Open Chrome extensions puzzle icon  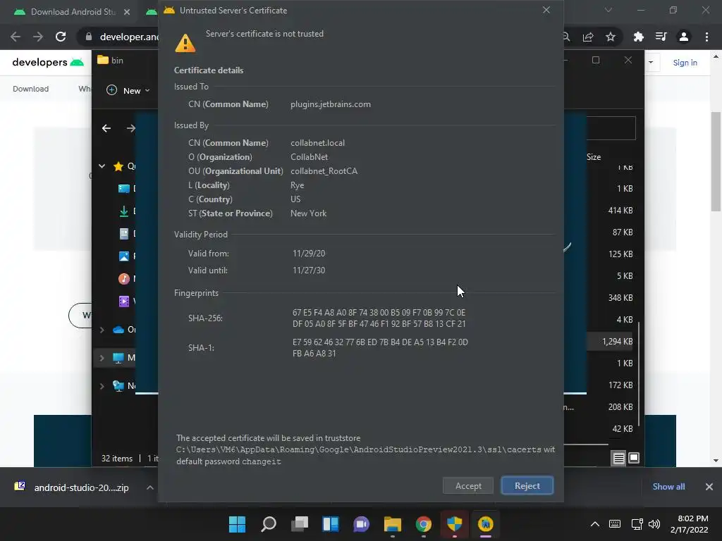tap(638, 37)
